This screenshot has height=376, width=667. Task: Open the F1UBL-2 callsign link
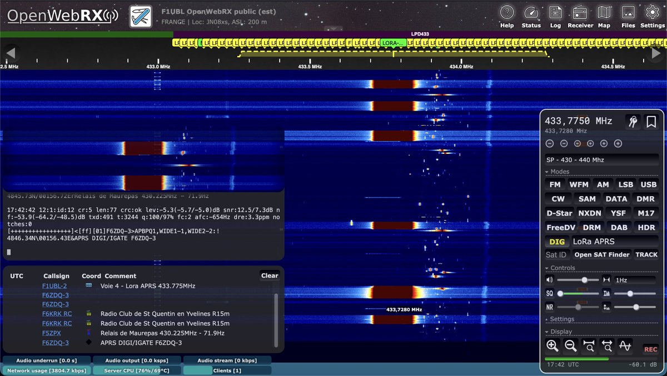click(x=54, y=286)
